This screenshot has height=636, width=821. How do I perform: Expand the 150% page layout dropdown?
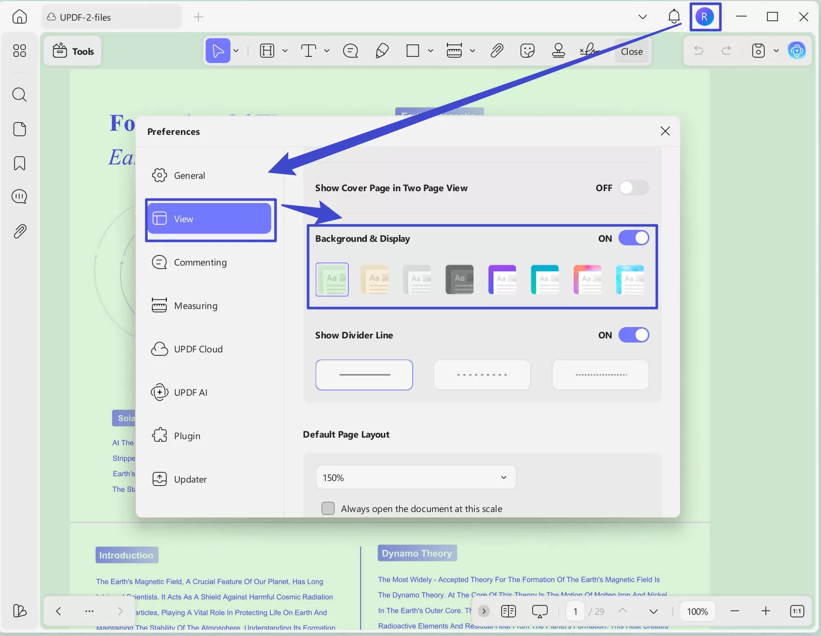415,477
